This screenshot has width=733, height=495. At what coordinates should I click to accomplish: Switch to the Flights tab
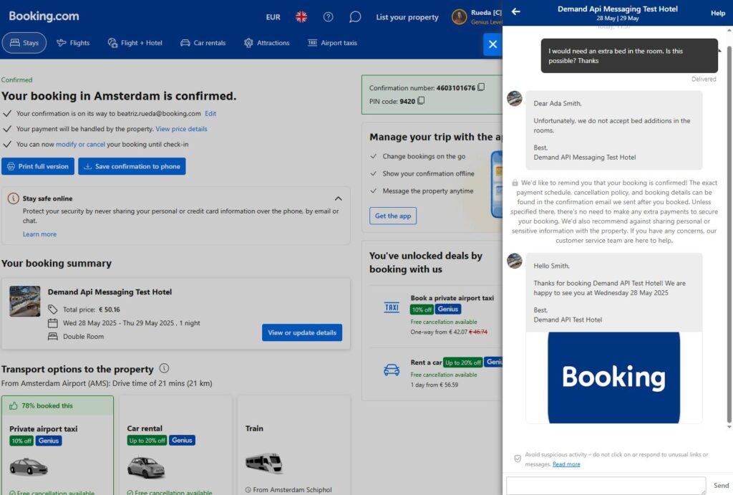(x=73, y=43)
